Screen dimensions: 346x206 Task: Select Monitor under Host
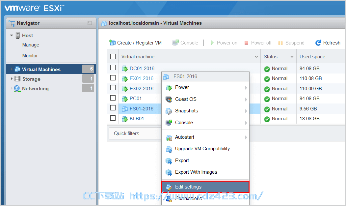tap(30, 56)
